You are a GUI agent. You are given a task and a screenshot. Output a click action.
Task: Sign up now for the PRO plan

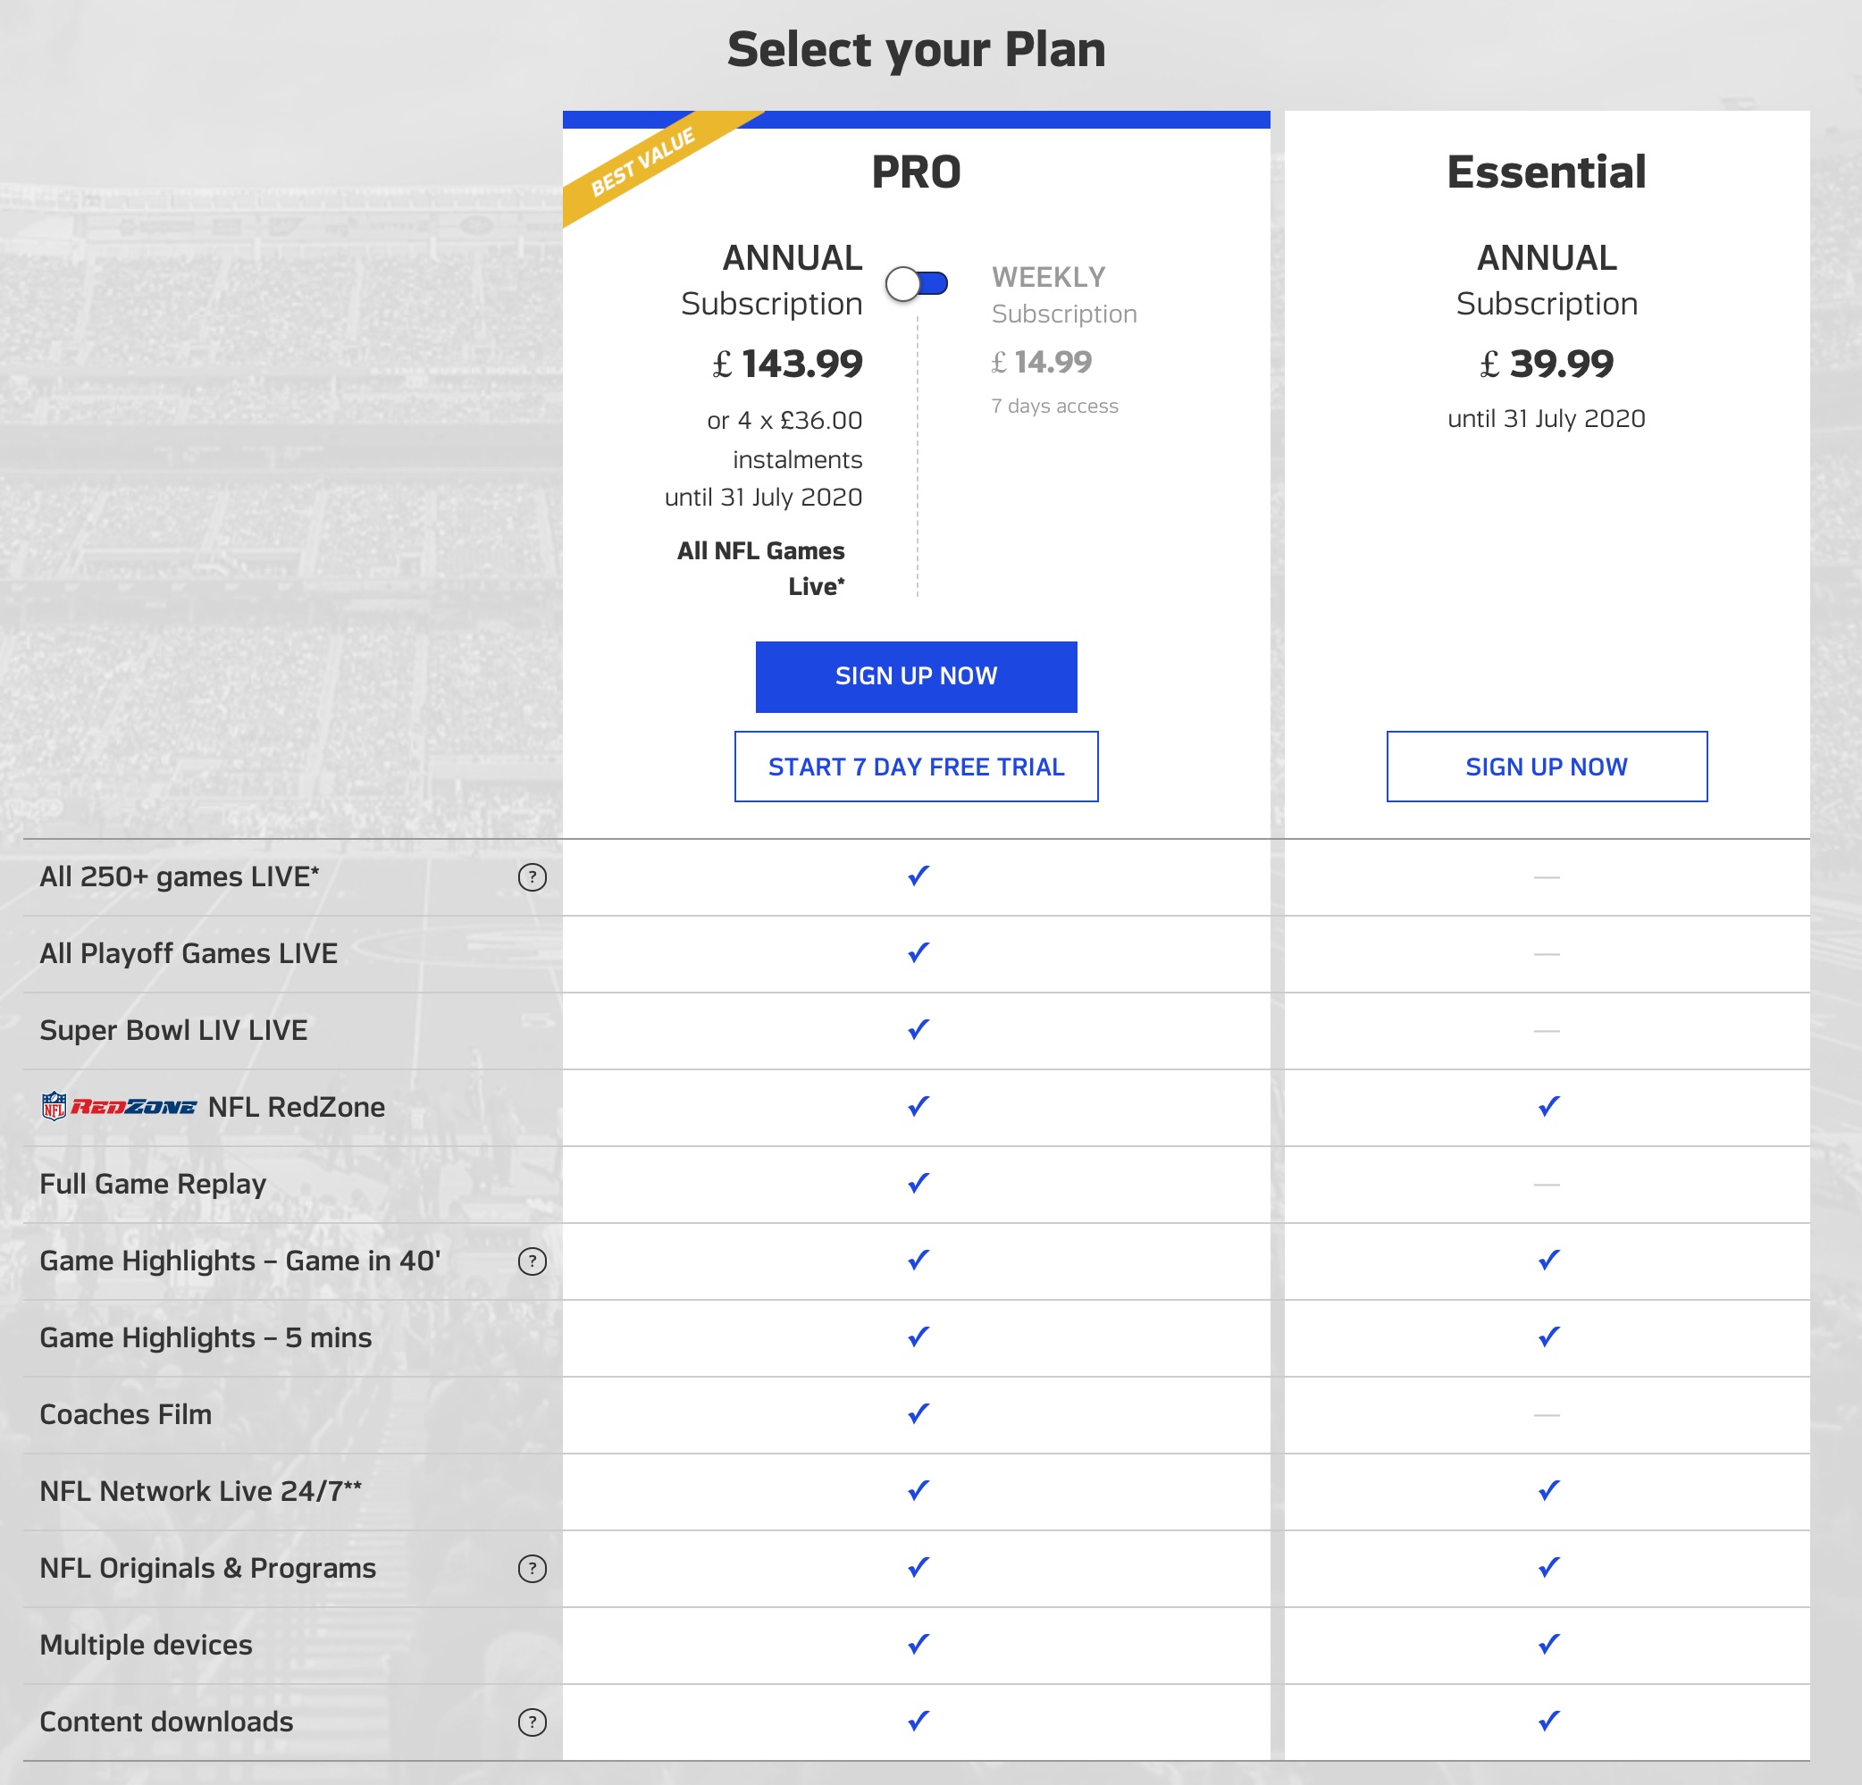pyautogui.click(x=916, y=675)
